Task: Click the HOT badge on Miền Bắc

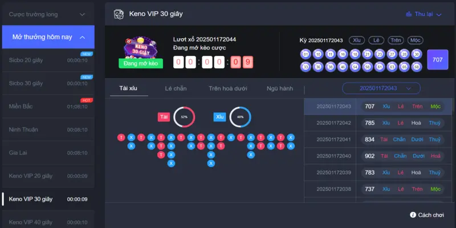Action: pyautogui.click(x=87, y=100)
